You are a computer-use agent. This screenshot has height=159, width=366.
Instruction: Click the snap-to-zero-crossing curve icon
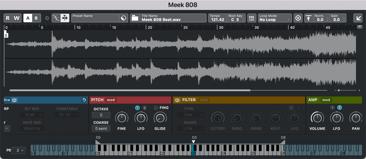(56, 18)
